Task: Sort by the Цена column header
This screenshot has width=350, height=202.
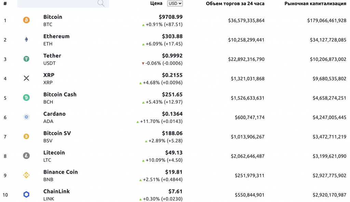Action: tap(156, 3)
